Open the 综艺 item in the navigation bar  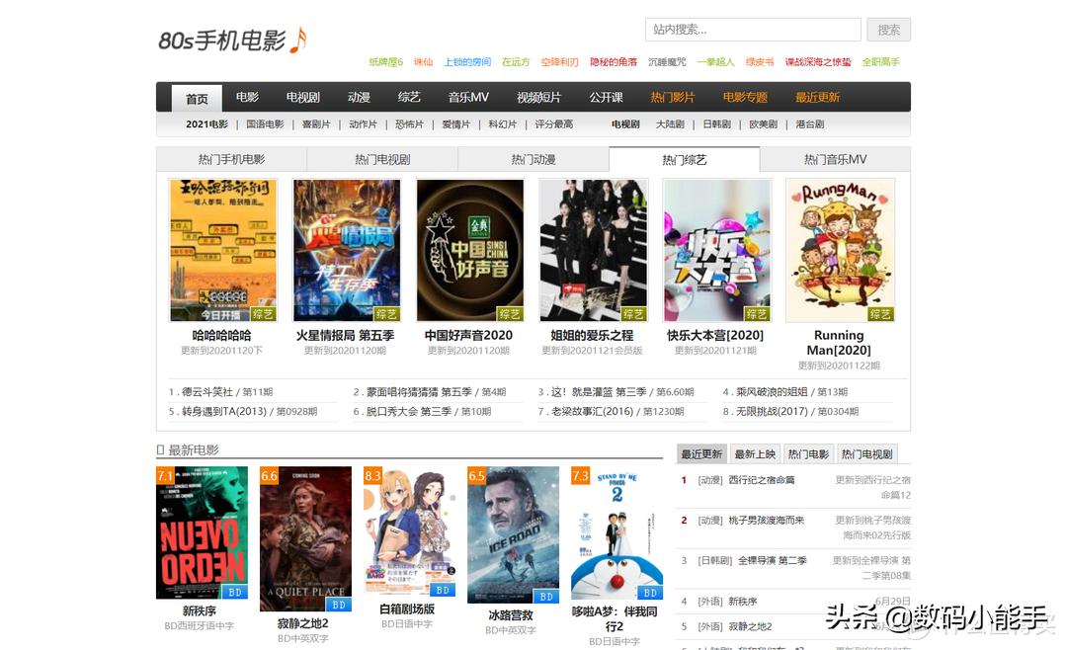[408, 97]
